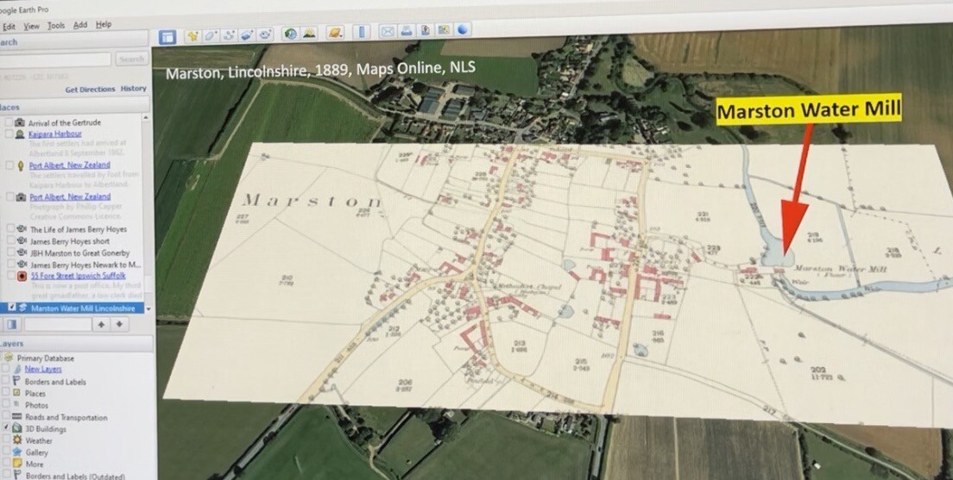Enable the Weather layer checkbox
Image resolution: width=953 pixels, height=480 pixels.
(5, 440)
